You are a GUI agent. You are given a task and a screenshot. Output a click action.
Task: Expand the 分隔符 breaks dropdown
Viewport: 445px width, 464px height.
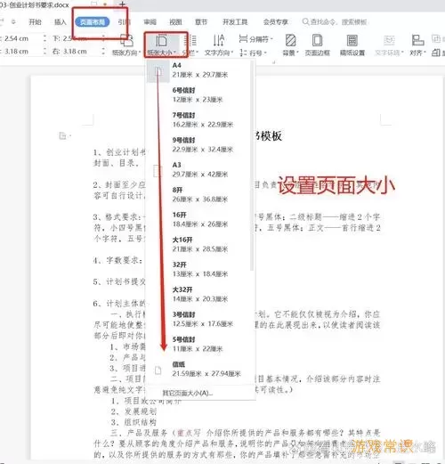tap(255, 39)
